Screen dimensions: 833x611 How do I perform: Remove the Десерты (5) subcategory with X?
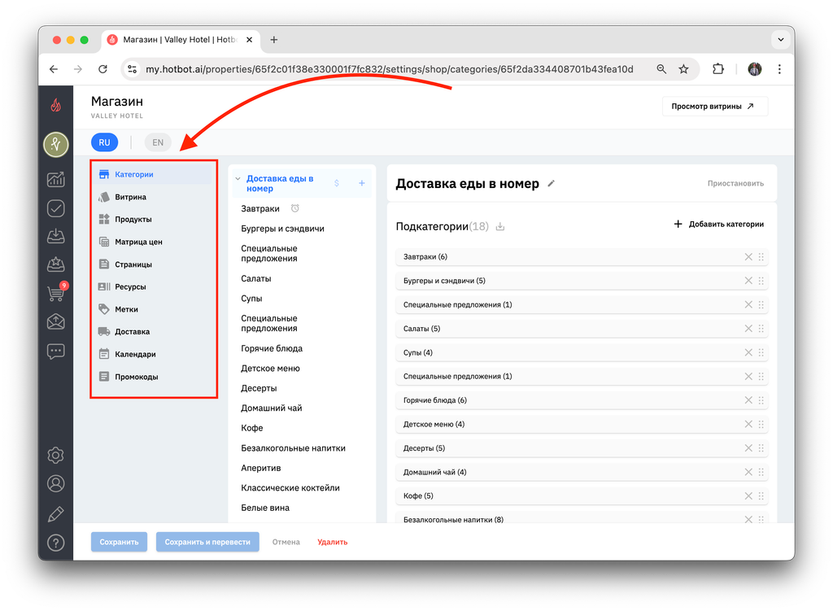click(748, 448)
